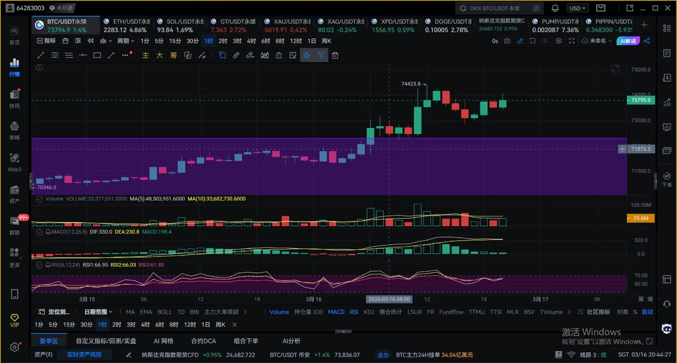Open the customer support headset icon
Viewport: 677px width, 363px height.
click(x=667, y=304)
